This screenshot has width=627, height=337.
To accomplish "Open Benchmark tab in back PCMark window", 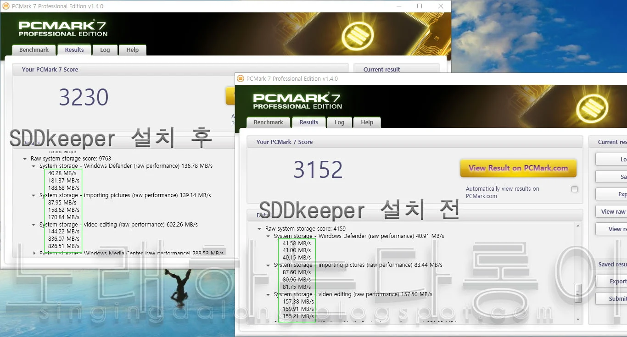I will tap(34, 50).
